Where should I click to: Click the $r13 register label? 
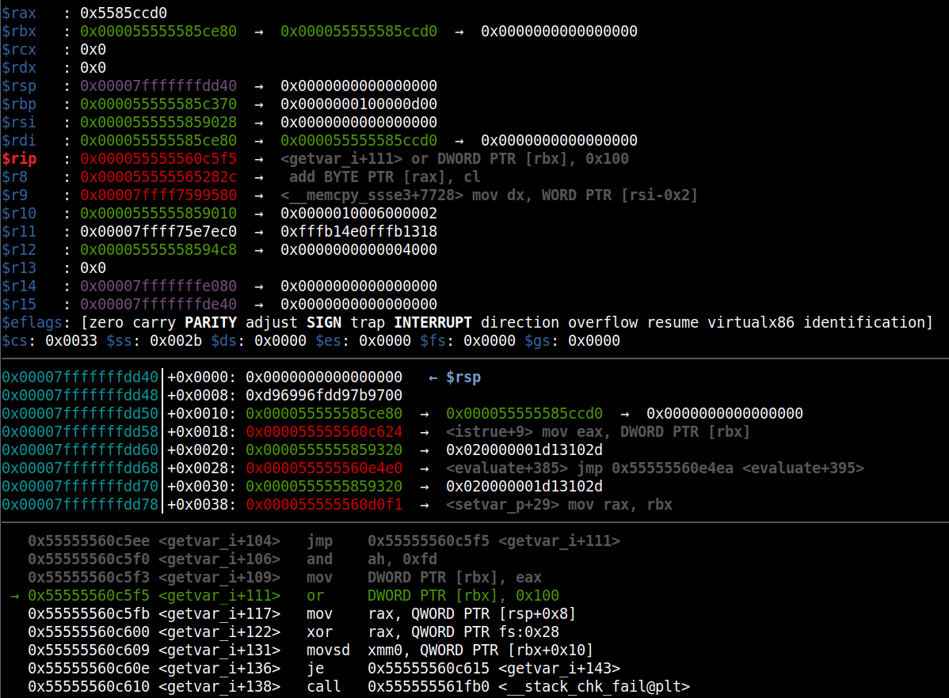pyautogui.click(x=19, y=267)
